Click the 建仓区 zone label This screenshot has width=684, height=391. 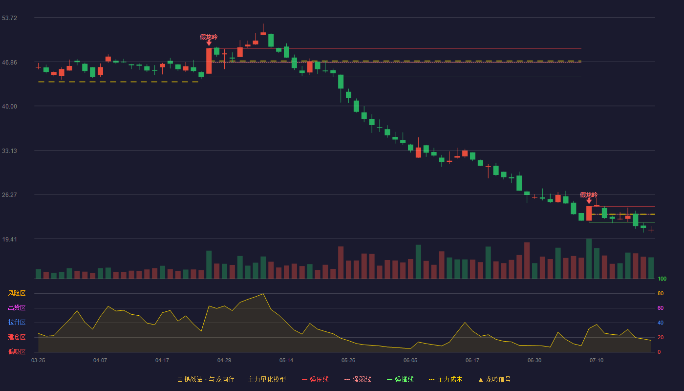click(x=17, y=337)
